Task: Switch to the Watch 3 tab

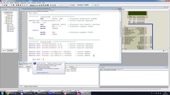Action: (x=31, y=86)
